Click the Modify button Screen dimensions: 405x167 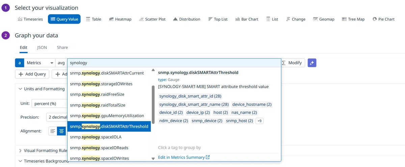coord(293,63)
